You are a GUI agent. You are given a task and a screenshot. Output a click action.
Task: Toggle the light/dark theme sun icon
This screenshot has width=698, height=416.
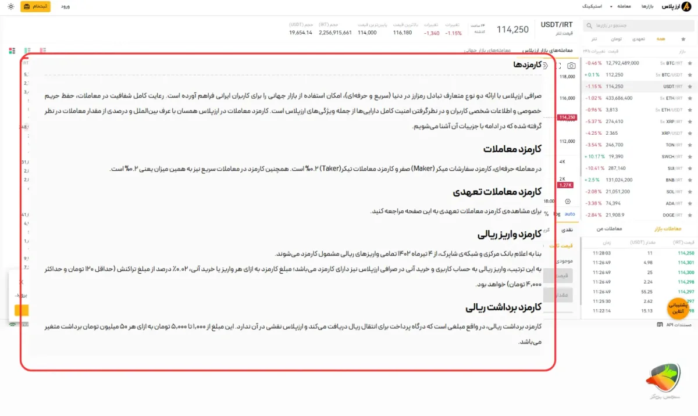[11, 6]
